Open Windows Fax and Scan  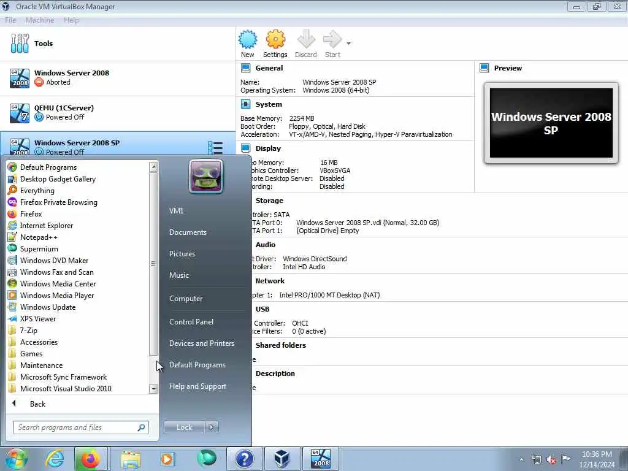coord(78,272)
